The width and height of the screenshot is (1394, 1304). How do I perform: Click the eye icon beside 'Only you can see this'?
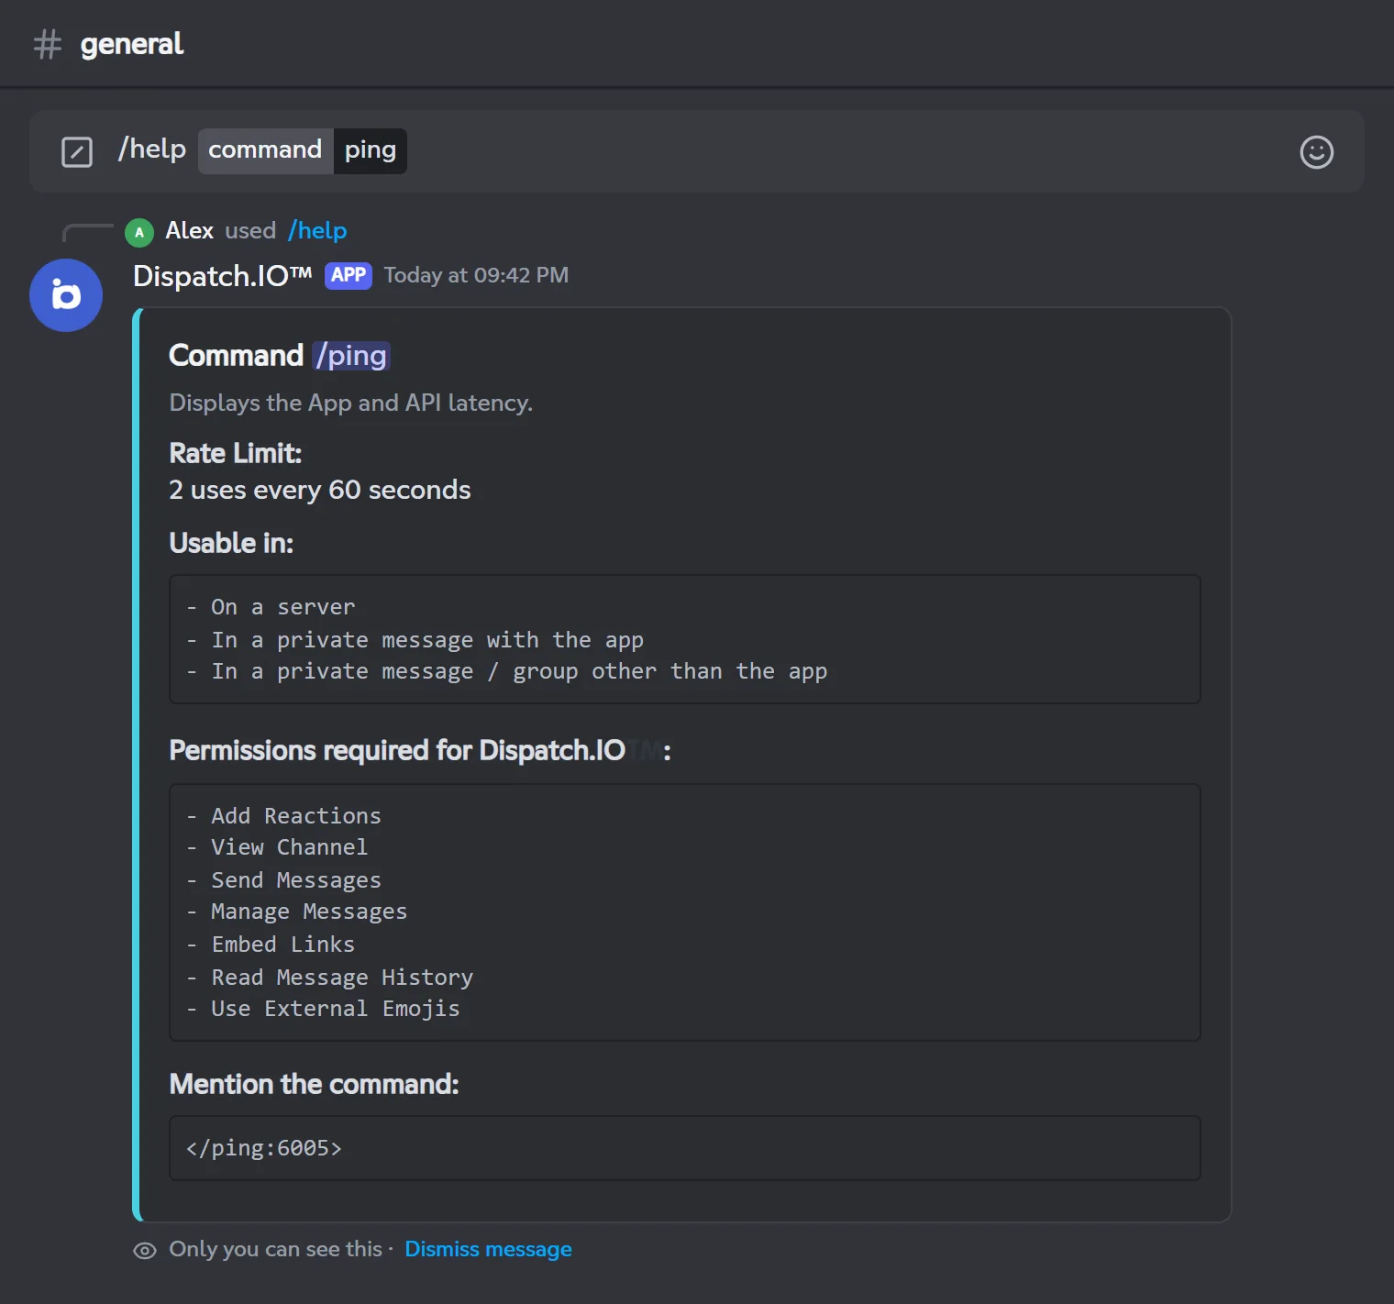click(145, 1251)
